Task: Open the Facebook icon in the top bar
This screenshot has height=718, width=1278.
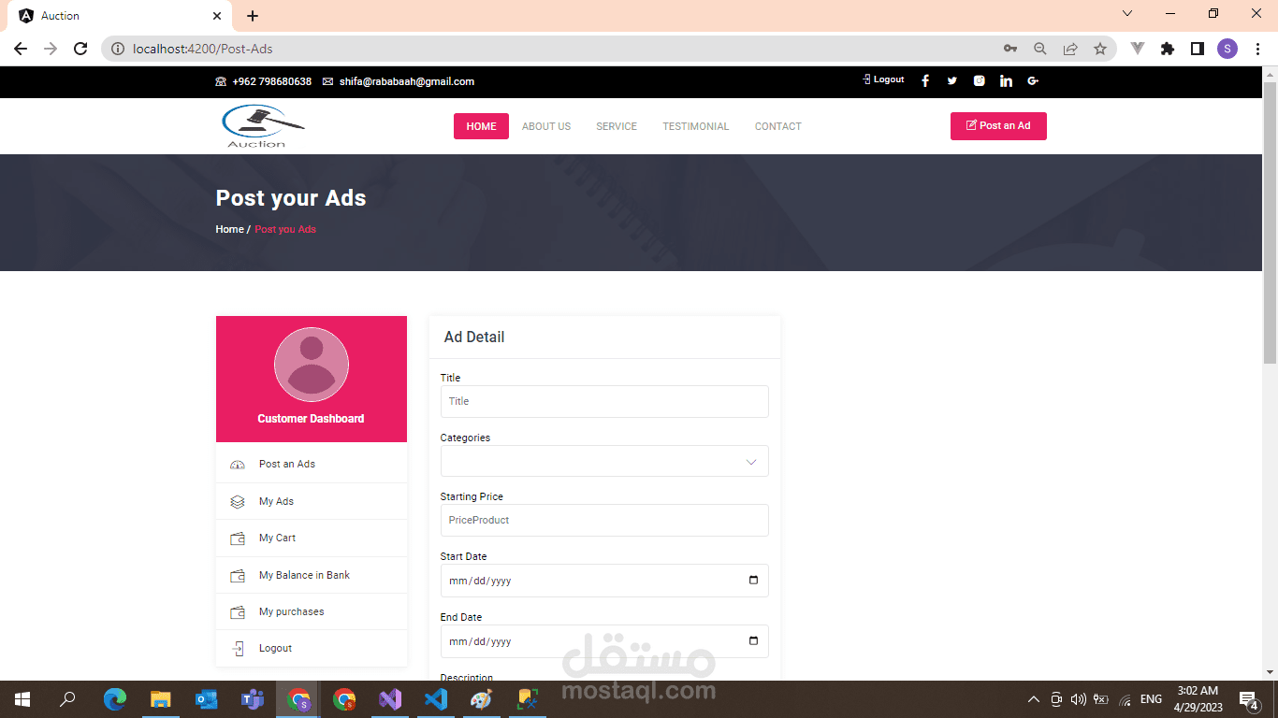Action: 925,81
